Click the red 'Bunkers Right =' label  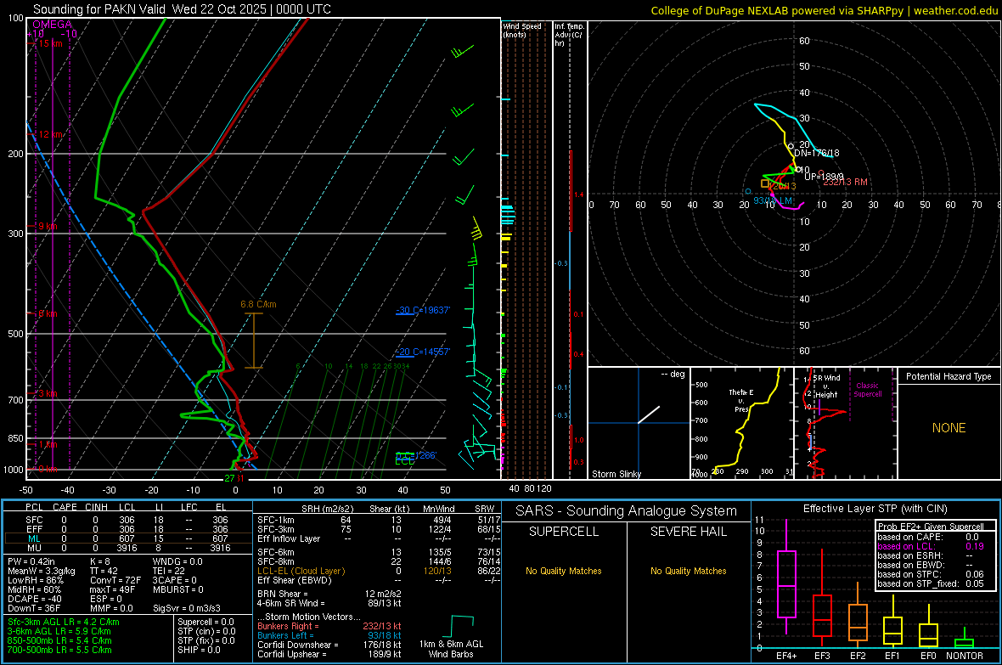[287, 626]
